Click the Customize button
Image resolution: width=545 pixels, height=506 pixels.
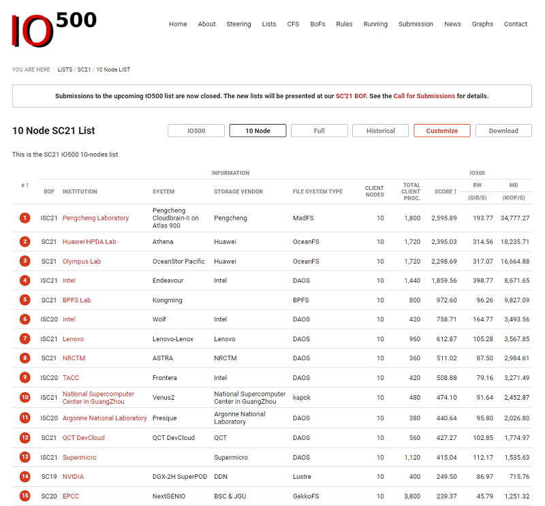441,131
